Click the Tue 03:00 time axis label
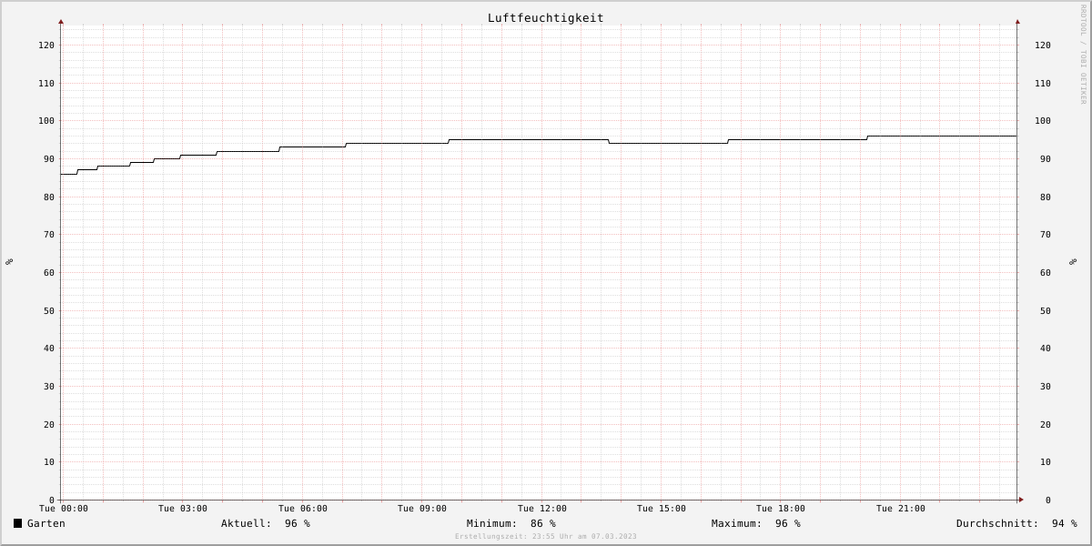Image resolution: width=1092 pixels, height=546 pixels. click(183, 509)
